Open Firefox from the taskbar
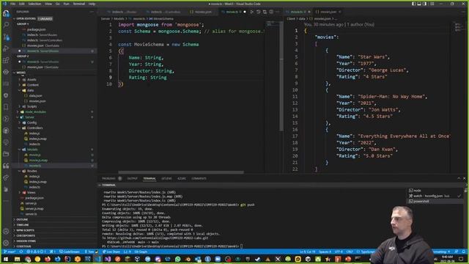 click(x=48, y=259)
